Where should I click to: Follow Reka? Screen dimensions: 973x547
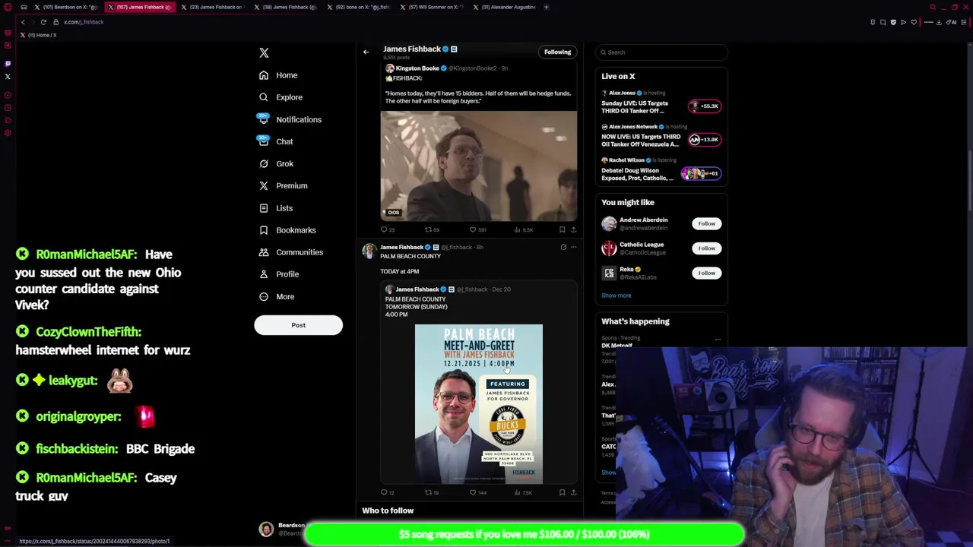(x=706, y=273)
